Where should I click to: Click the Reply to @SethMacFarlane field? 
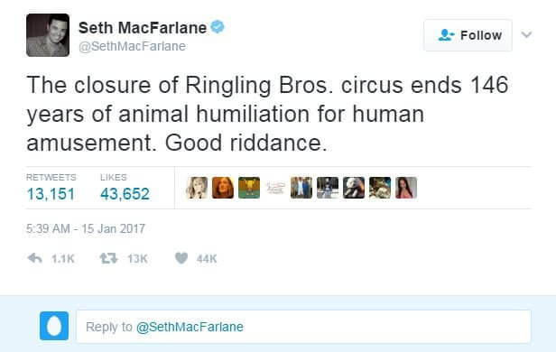pos(303,327)
